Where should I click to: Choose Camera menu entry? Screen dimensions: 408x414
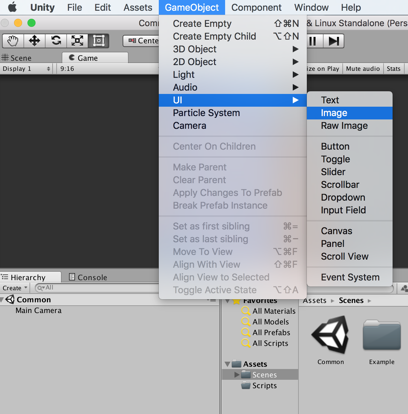coord(233,125)
